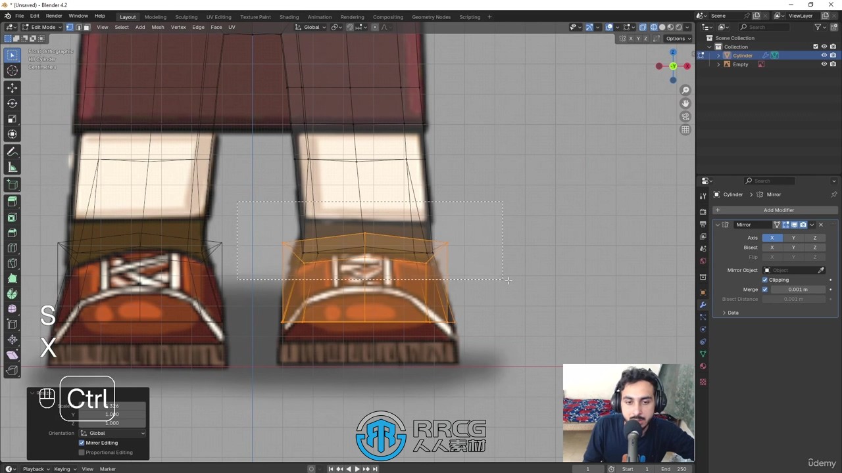
Task: Pin the properties editor context
Action: (833, 194)
